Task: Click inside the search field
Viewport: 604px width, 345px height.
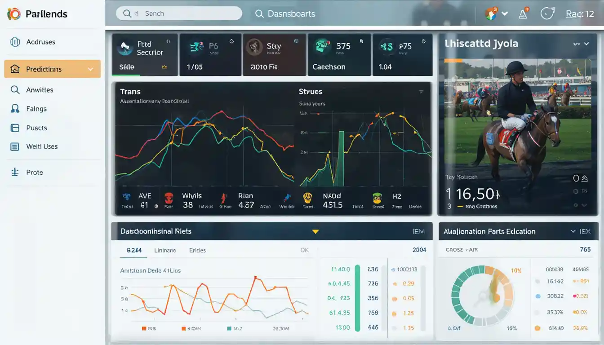Action: [x=180, y=13]
